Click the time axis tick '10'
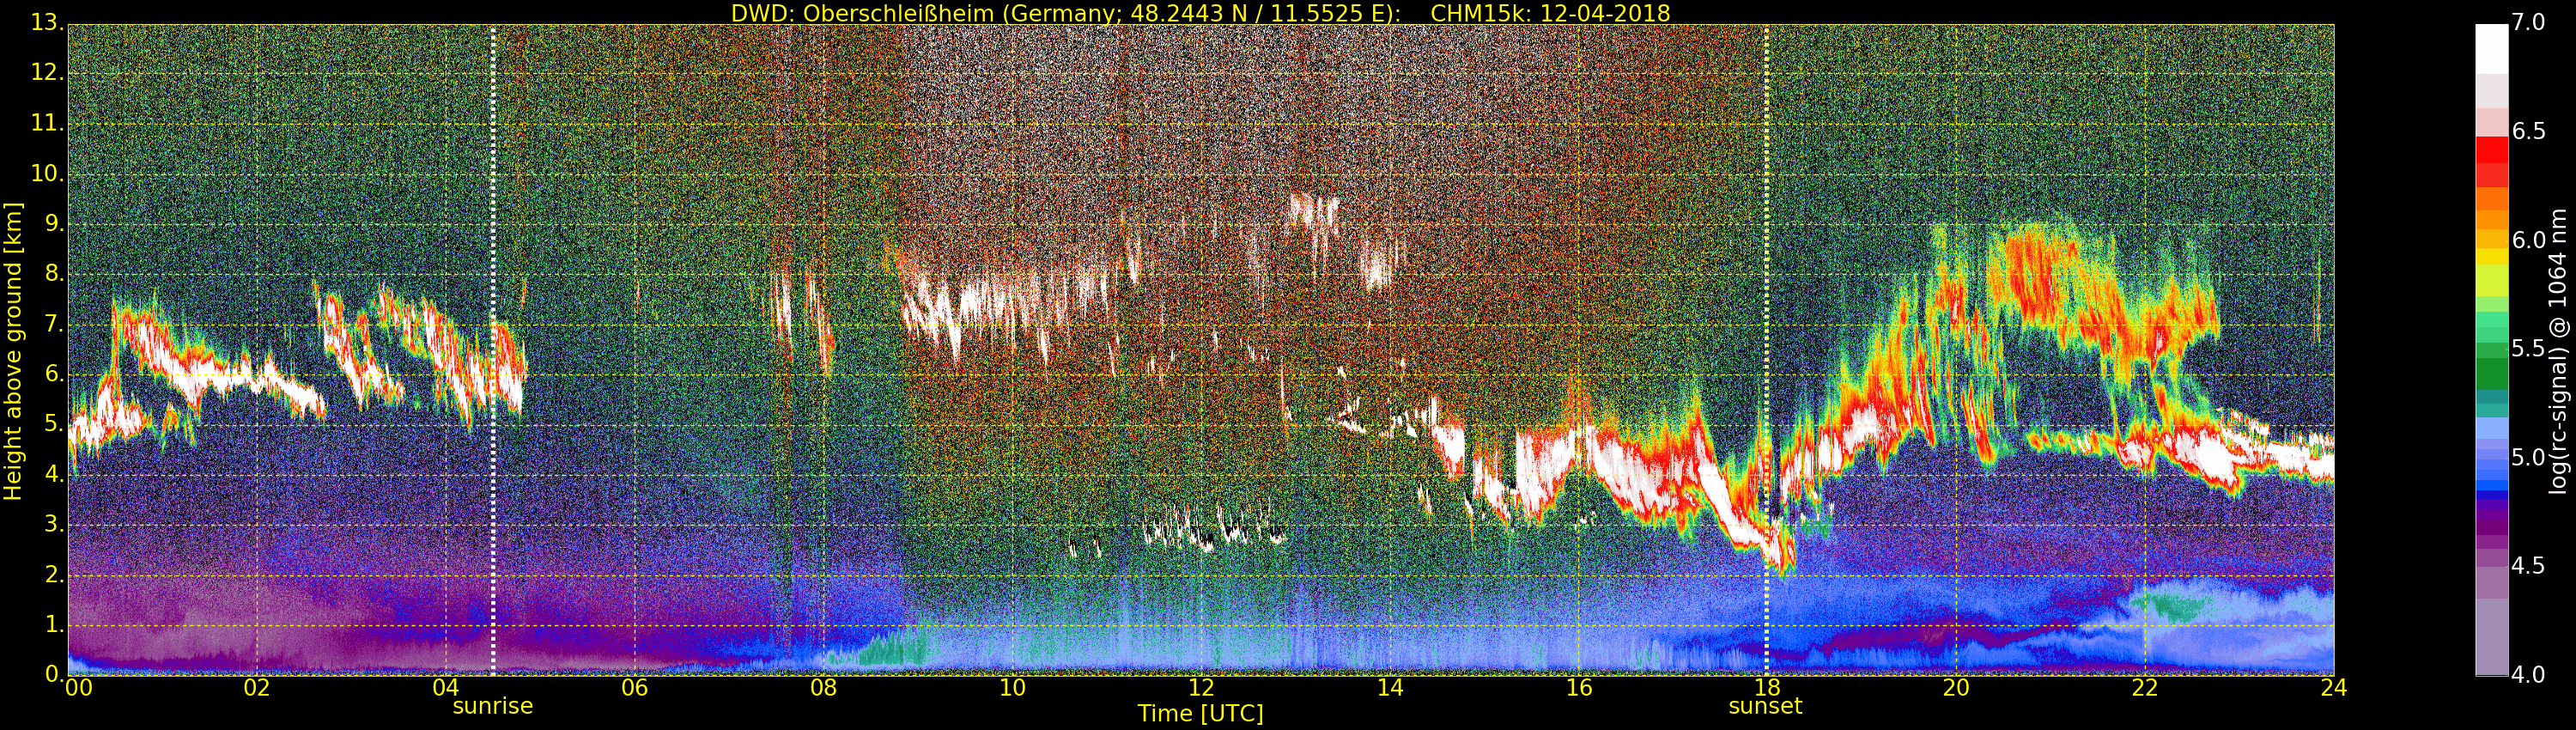2576x730 pixels. pos(1012,688)
